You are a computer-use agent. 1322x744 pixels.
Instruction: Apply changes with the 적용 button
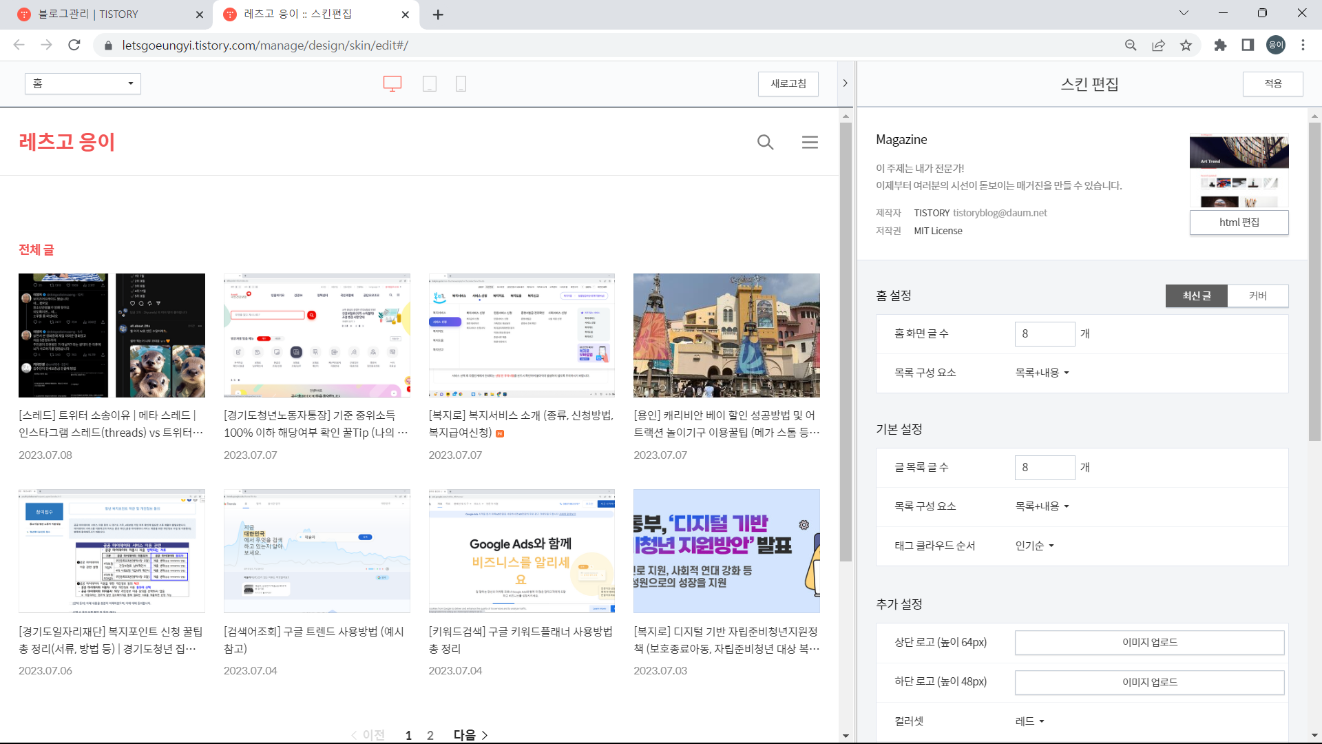(x=1272, y=83)
